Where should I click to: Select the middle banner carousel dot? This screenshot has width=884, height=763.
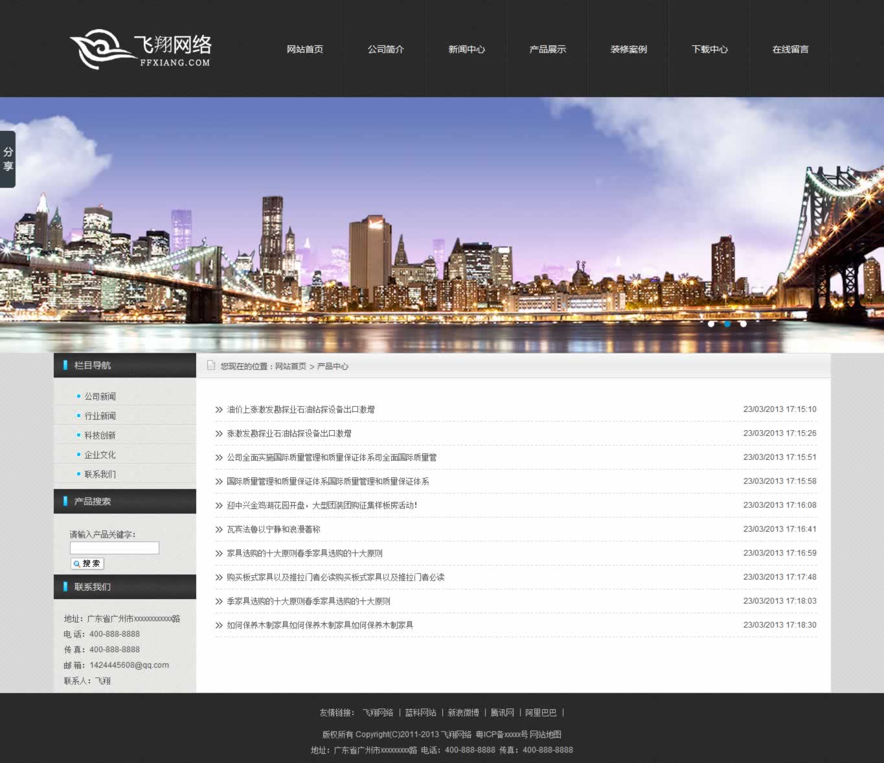click(x=727, y=324)
